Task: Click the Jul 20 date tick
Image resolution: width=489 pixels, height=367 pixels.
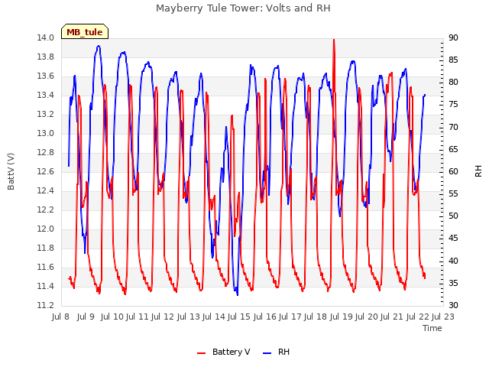Action: pyautogui.click(x=366, y=317)
